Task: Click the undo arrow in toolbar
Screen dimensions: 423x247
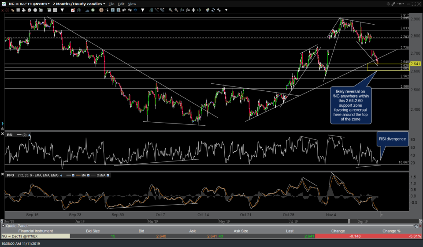Action: [x=123, y=10]
